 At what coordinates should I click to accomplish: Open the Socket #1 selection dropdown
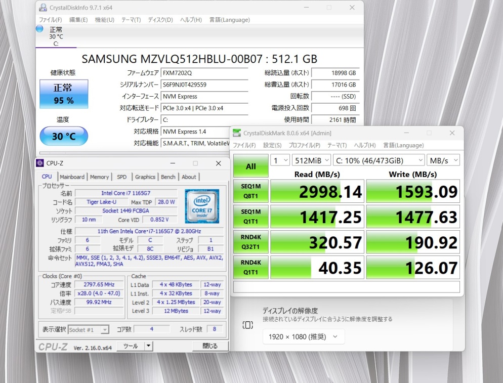click(x=89, y=330)
